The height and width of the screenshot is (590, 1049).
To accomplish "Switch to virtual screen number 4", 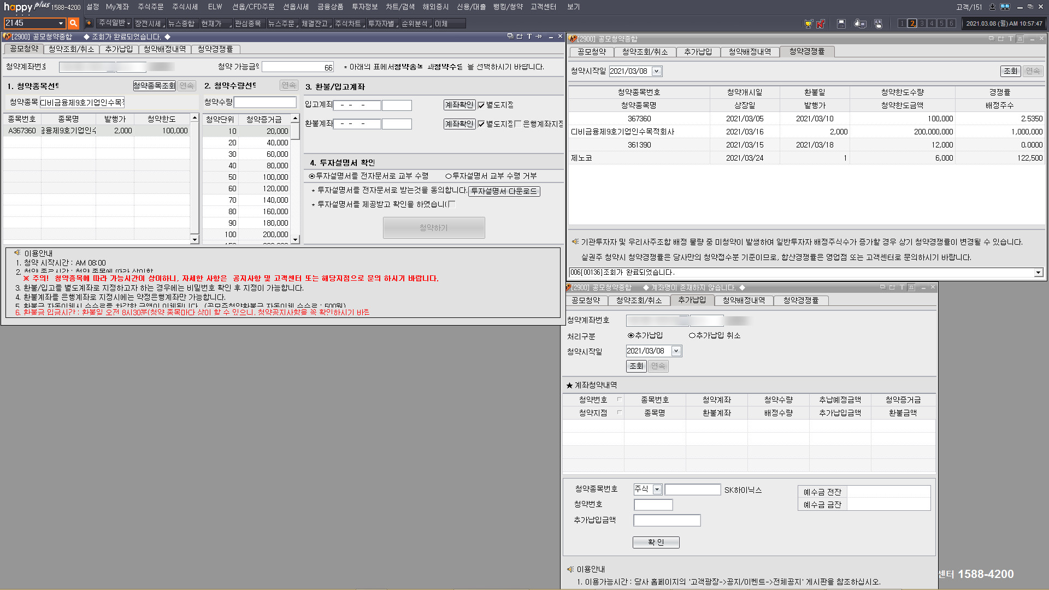I will coord(932,23).
